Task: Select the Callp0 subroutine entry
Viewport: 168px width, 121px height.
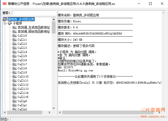Action: tap(22, 101)
